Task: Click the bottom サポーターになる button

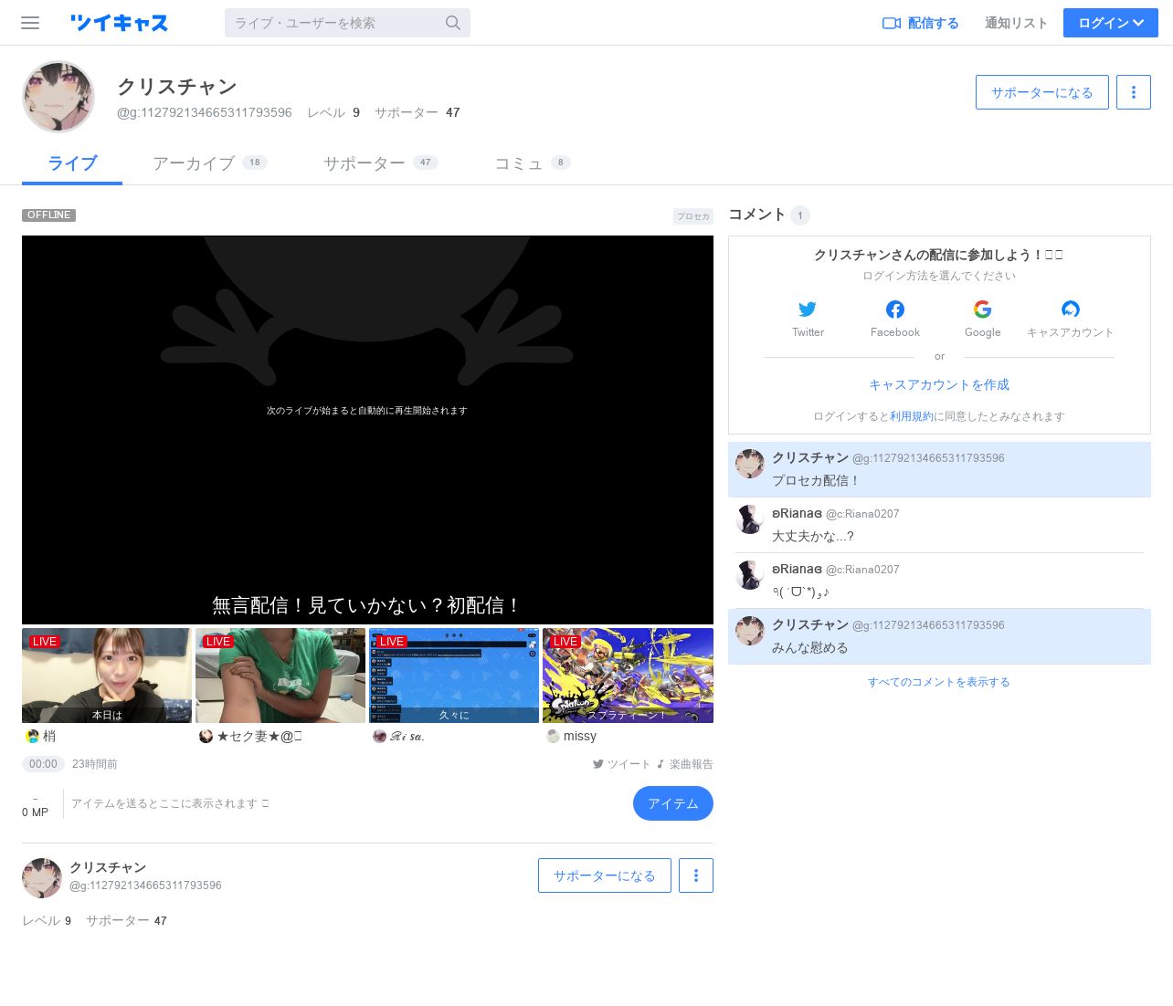Action: [x=605, y=875]
